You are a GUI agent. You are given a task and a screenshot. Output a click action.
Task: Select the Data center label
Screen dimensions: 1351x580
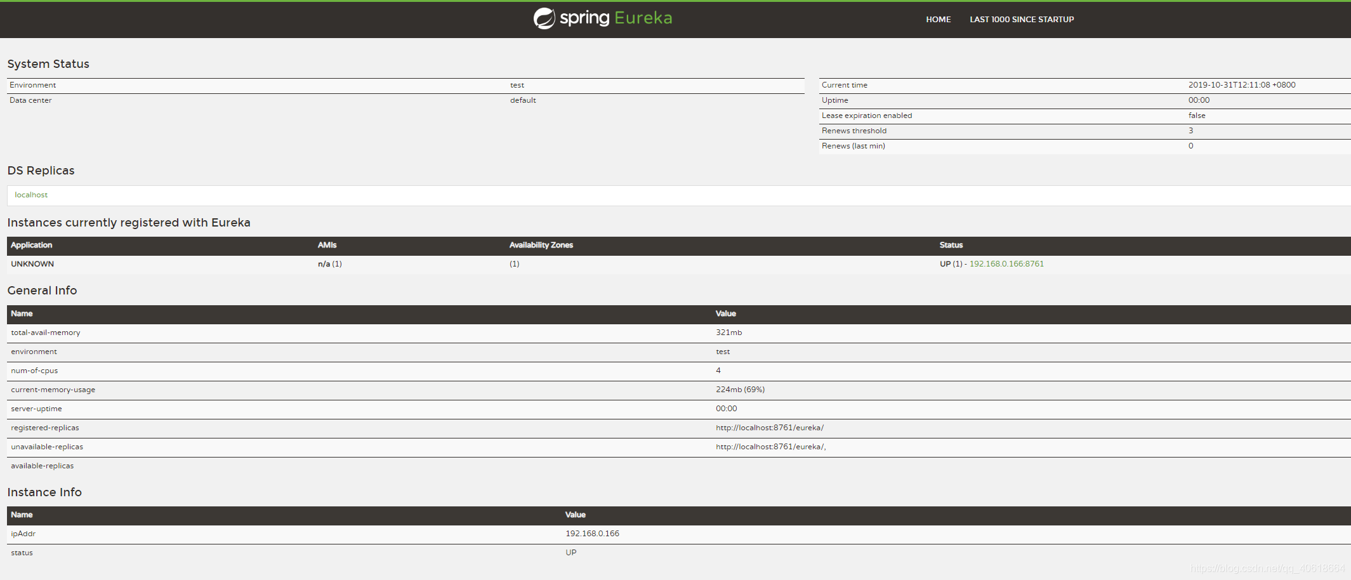[x=30, y=100]
